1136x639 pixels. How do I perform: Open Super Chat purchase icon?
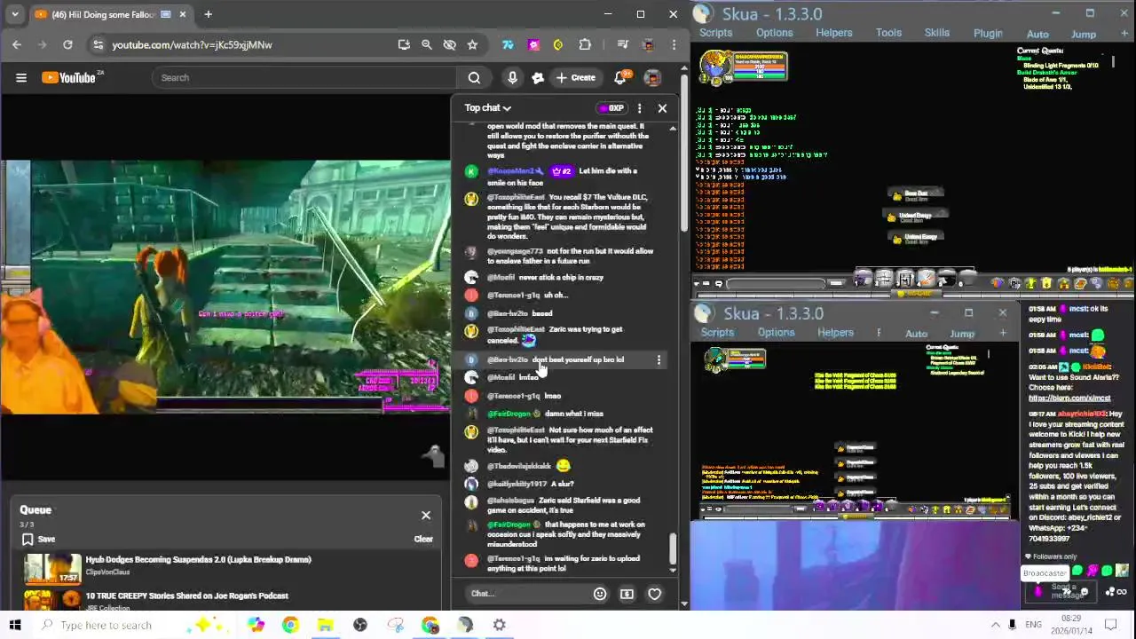[x=627, y=594]
